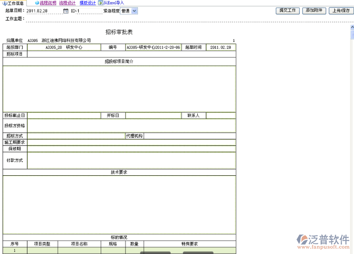The width and height of the screenshot is (354, 254).
Task: Click the green 从Excel导入 icon
Action: coord(100,3)
